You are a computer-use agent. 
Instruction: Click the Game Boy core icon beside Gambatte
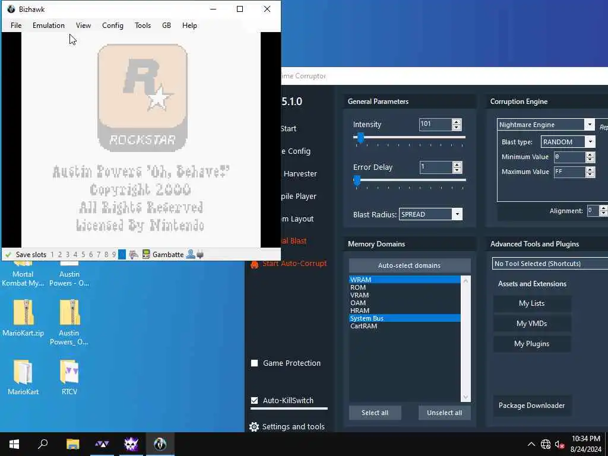click(x=146, y=255)
